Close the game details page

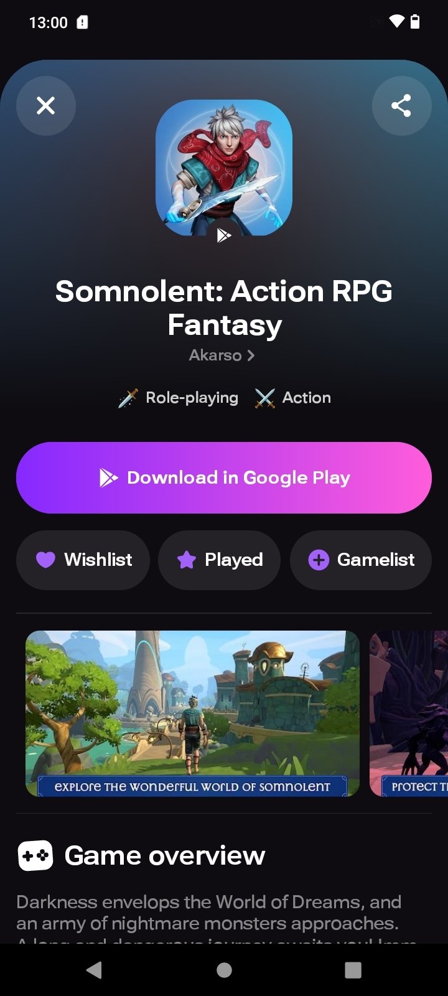tap(46, 106)
